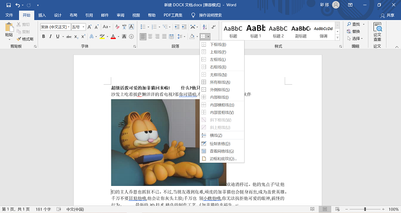The image size is (401, 213).
Task: Click the text highlight color icon
Action: [103, 37]
